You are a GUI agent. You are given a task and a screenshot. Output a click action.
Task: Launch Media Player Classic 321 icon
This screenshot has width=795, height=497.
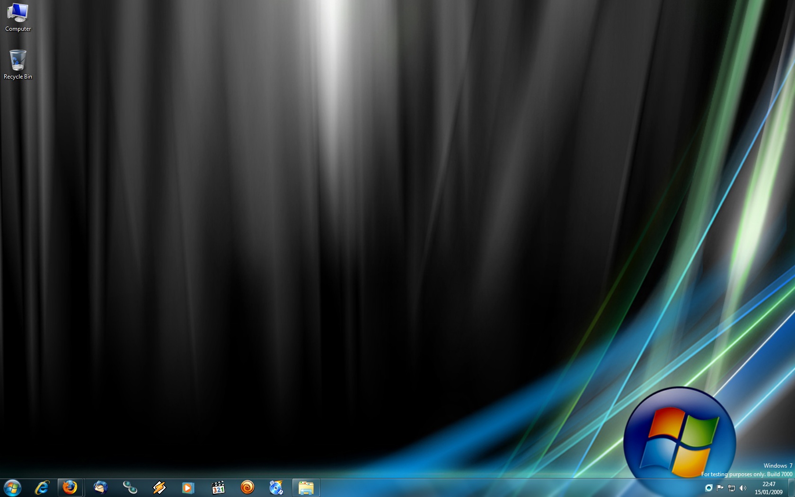pyautogui.click(x=218, y=488)
